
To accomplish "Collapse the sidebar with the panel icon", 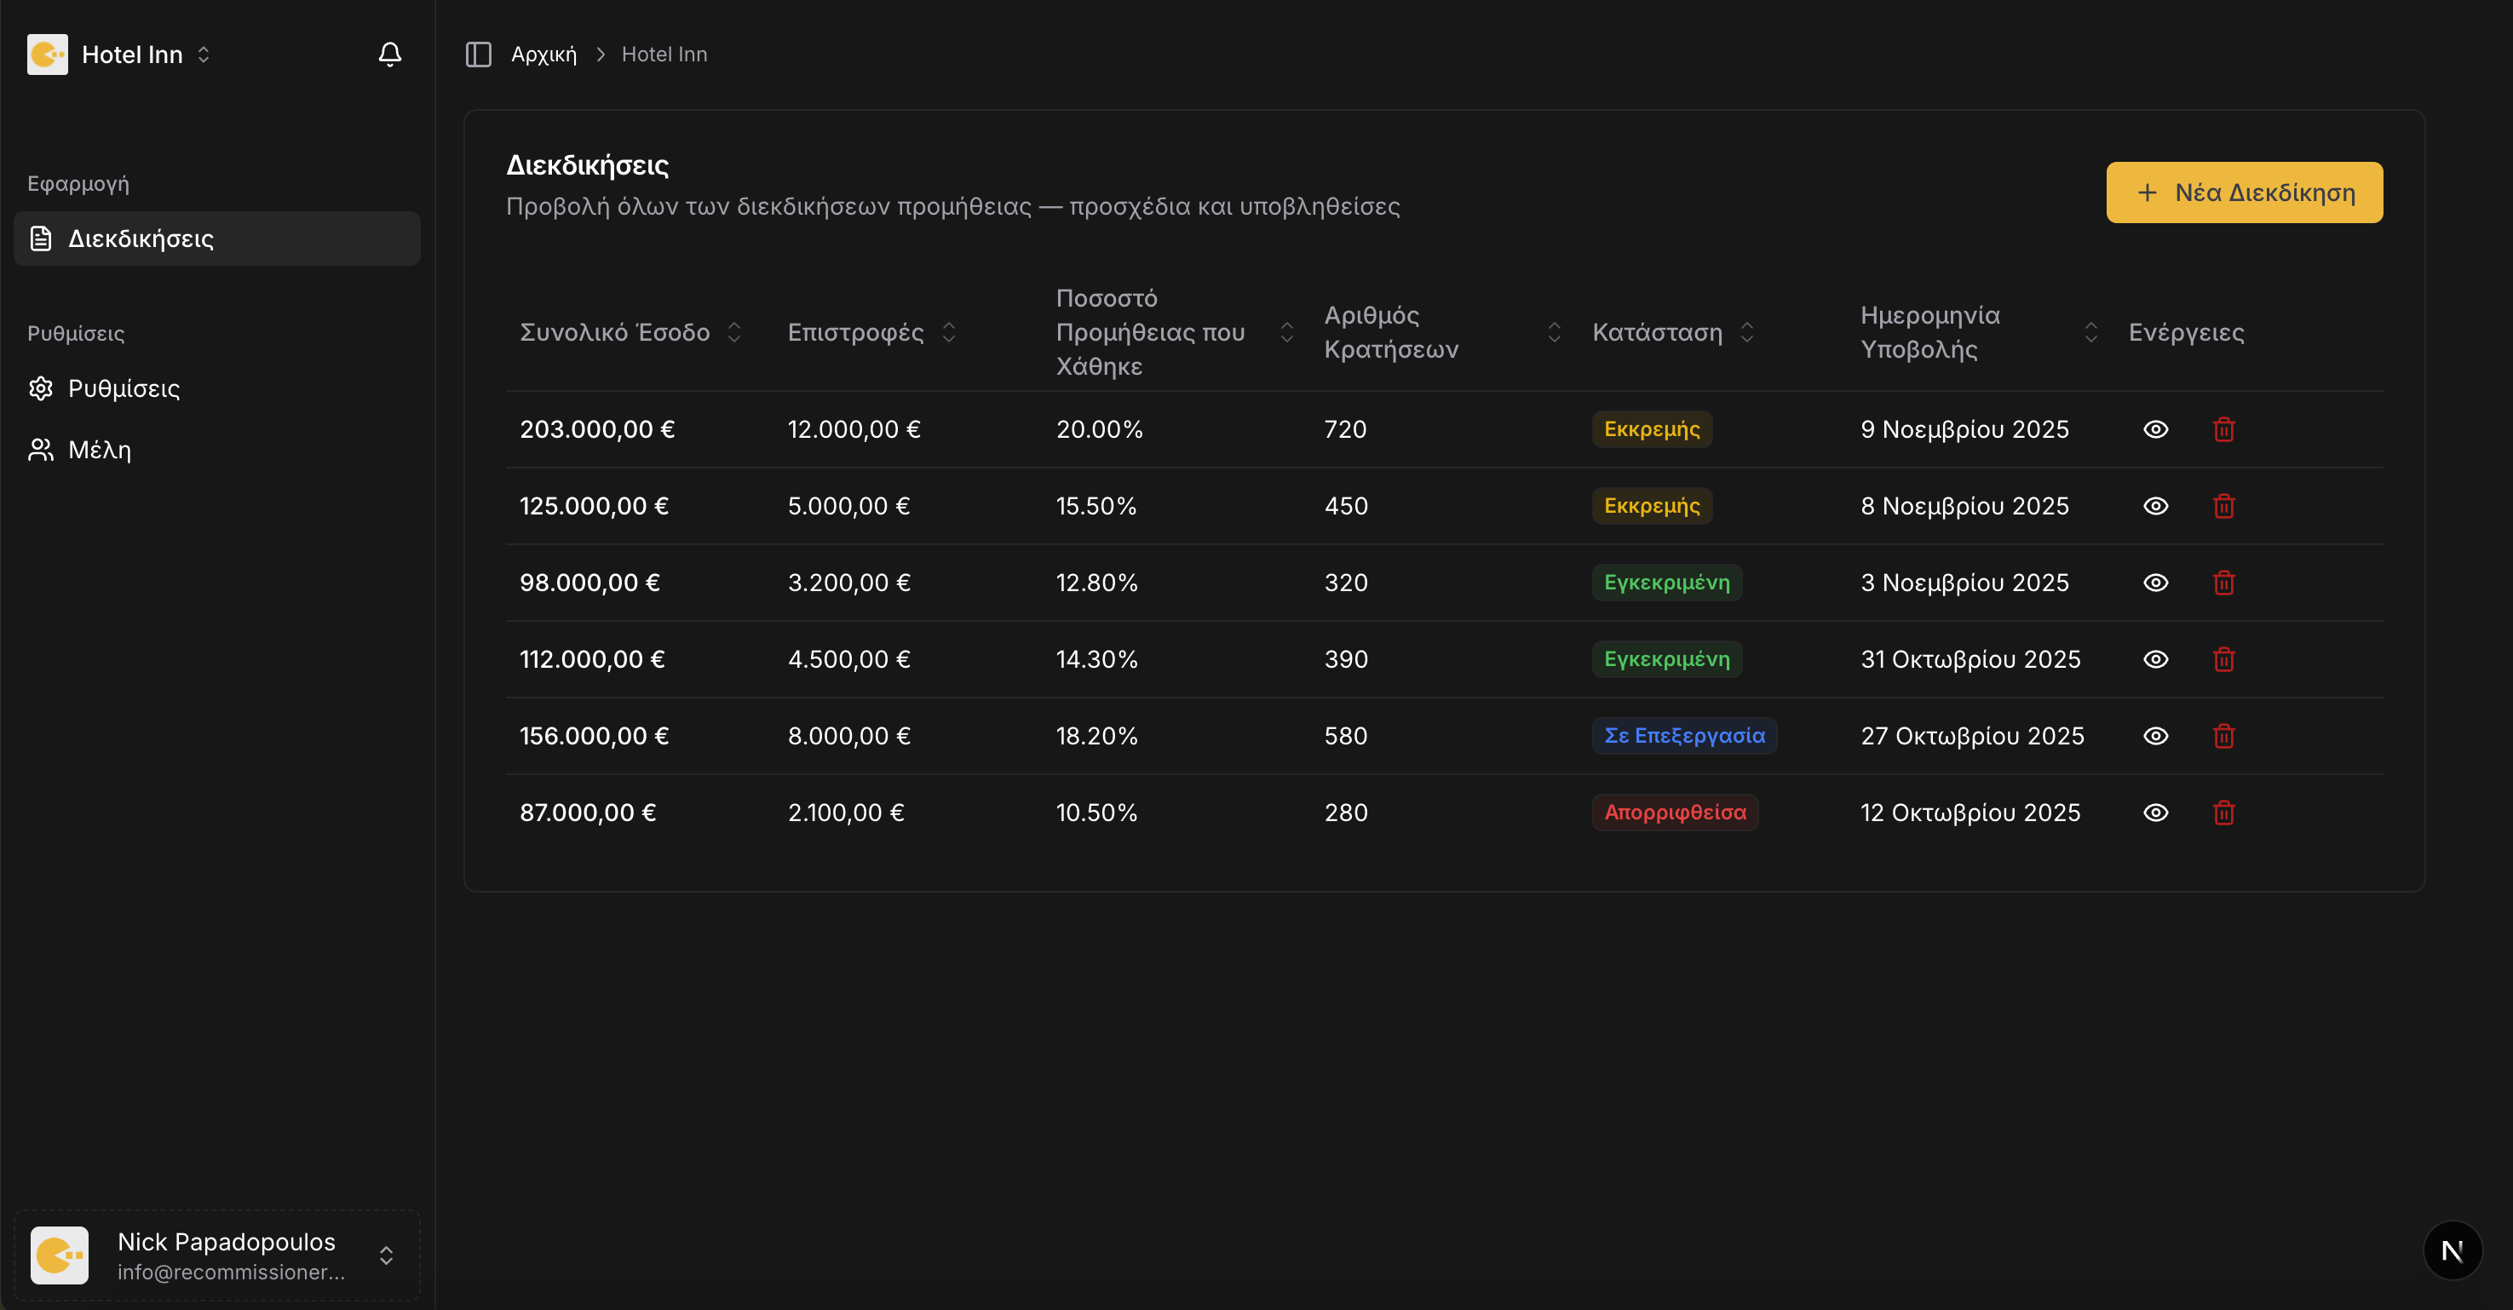I will tap(478, 54).
